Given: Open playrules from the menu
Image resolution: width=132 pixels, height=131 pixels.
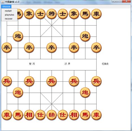Looking at the screenshot, I should [9, 15].
